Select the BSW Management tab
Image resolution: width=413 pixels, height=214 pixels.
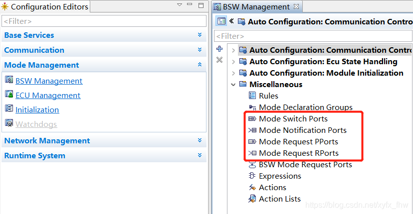click(x=257, y=7)
